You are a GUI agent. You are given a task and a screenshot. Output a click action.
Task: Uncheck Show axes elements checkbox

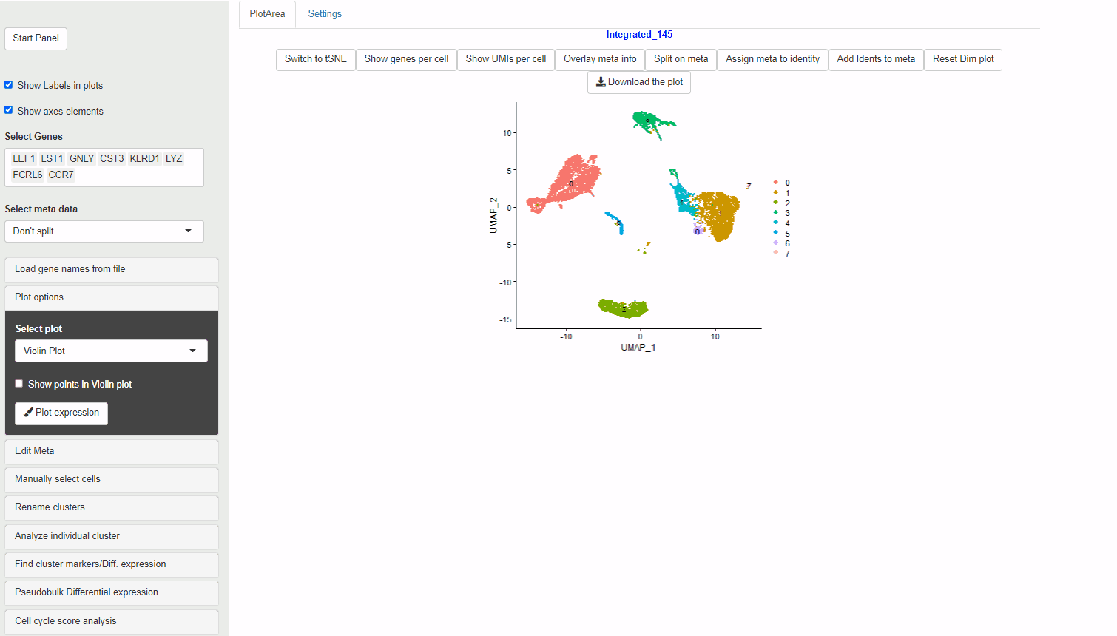click(9, 110)
